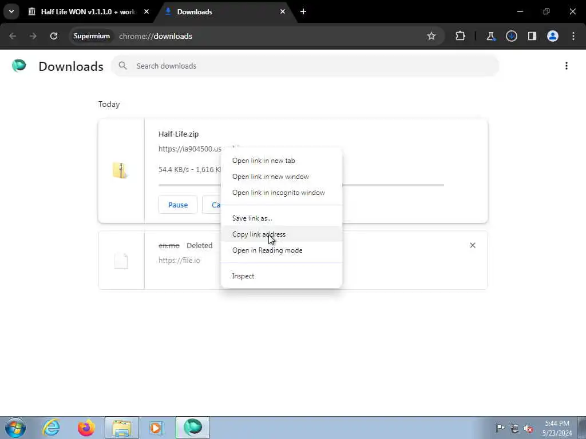Switch to the Half Life WON tab

88,12
